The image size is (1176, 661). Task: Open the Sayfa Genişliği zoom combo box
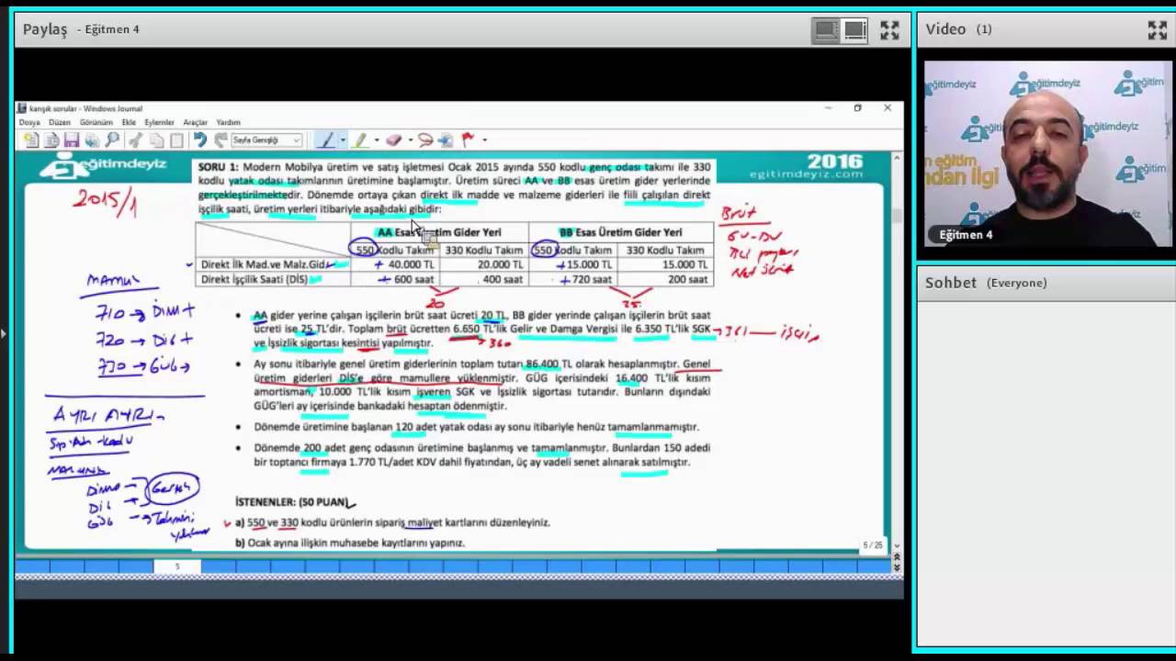(x=266, y=140)
